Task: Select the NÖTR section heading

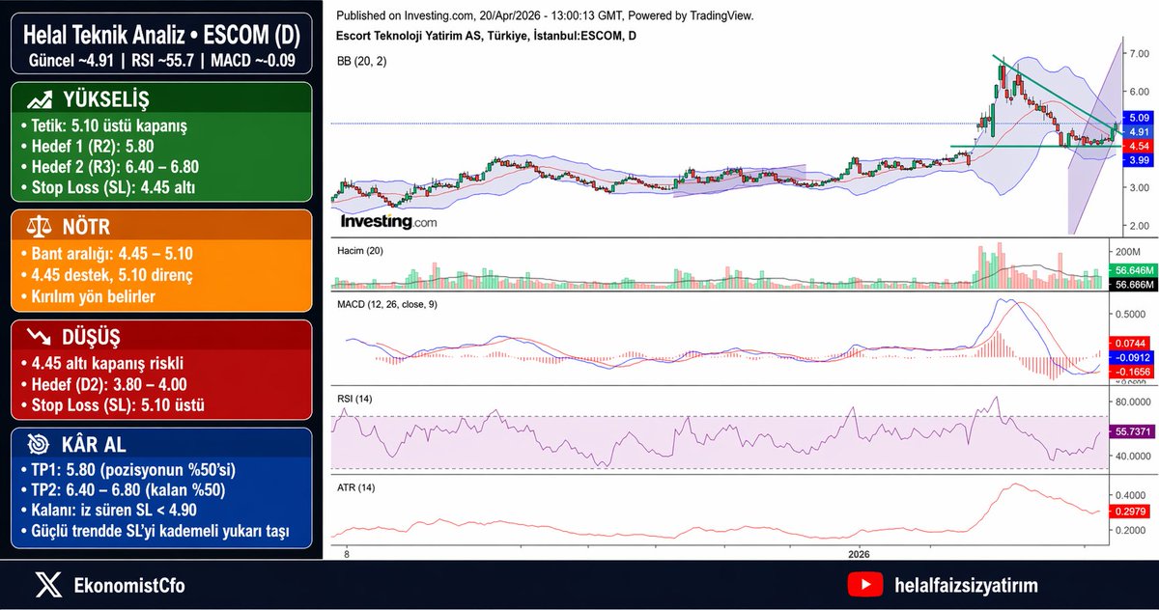Action: point(86,228)
